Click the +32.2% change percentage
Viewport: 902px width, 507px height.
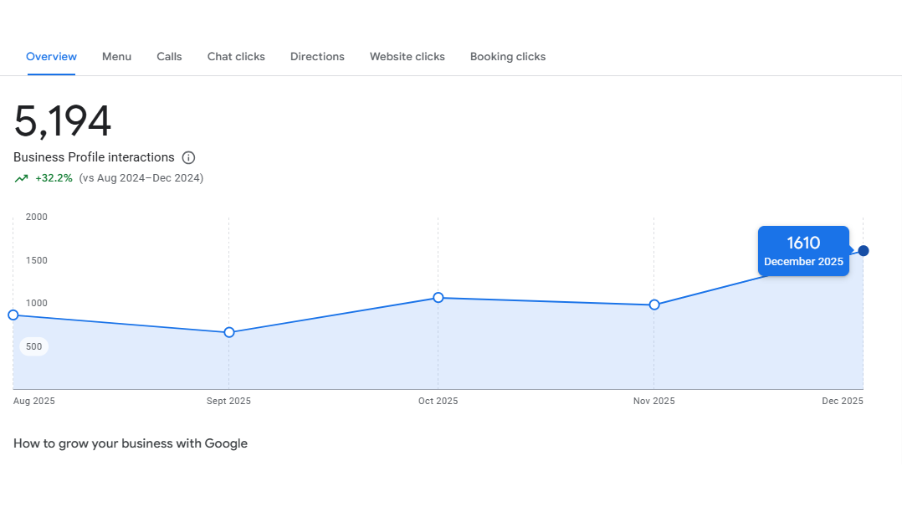(x=54, y=178)
